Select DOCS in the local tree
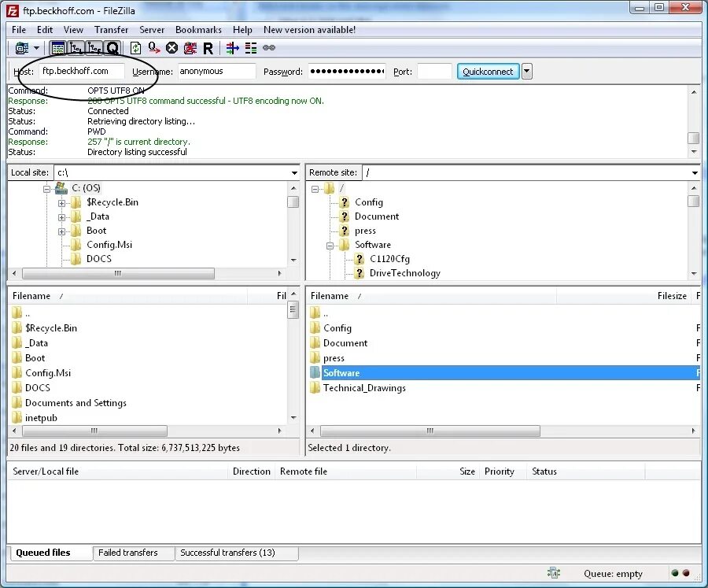This screenshot has height=588, width=708. click(99, 259)
